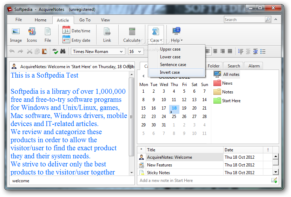291x197 pixels.
Task: Collapse the ribbon with the chevron
Action: click(x=276, y=19)
